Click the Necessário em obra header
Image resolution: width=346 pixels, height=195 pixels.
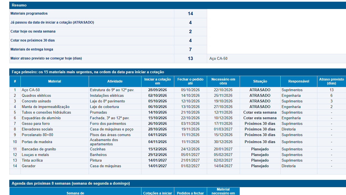(x=223, y=81)
